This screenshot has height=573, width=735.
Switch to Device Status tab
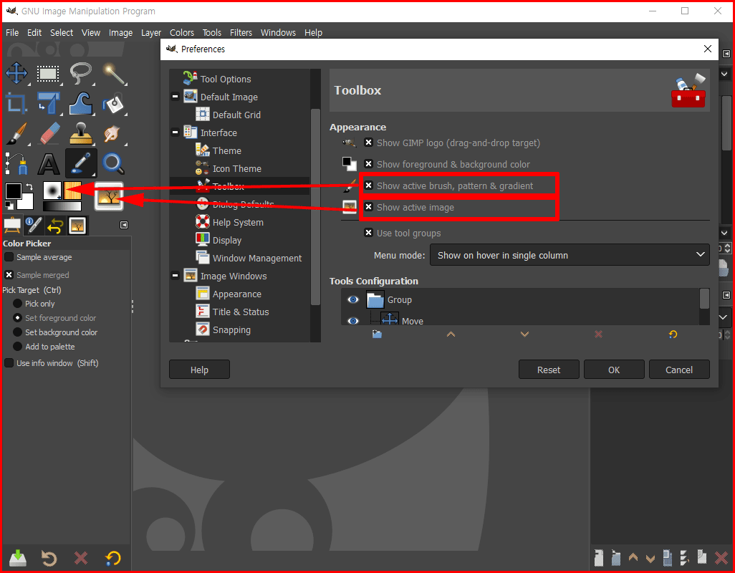point(34,226)
